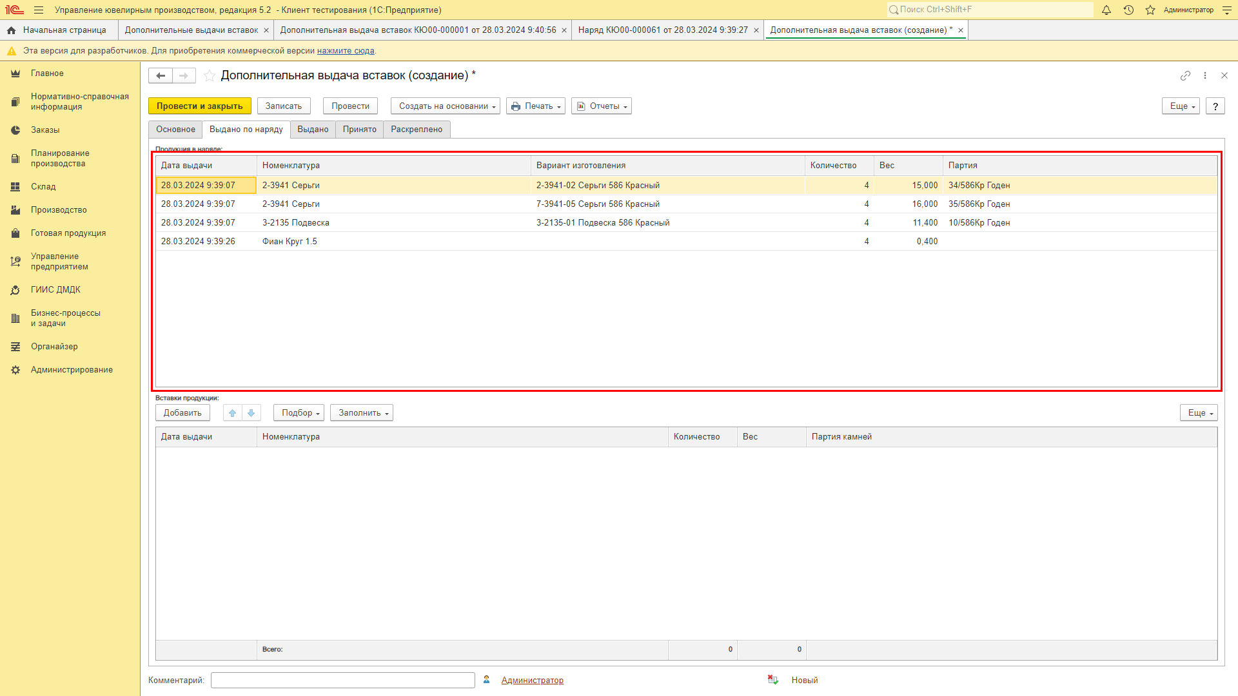Open notifications bell icon
The height and width of the screenshot is (696, 1238).
1106,10
